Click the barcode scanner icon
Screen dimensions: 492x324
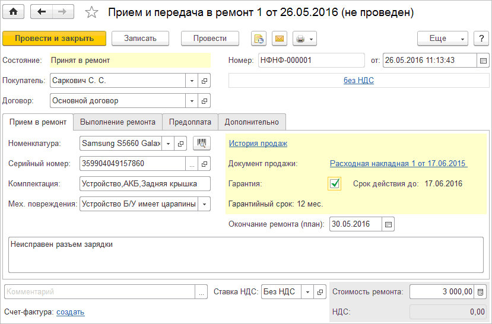pyautogui.click(x=202, y=143)
